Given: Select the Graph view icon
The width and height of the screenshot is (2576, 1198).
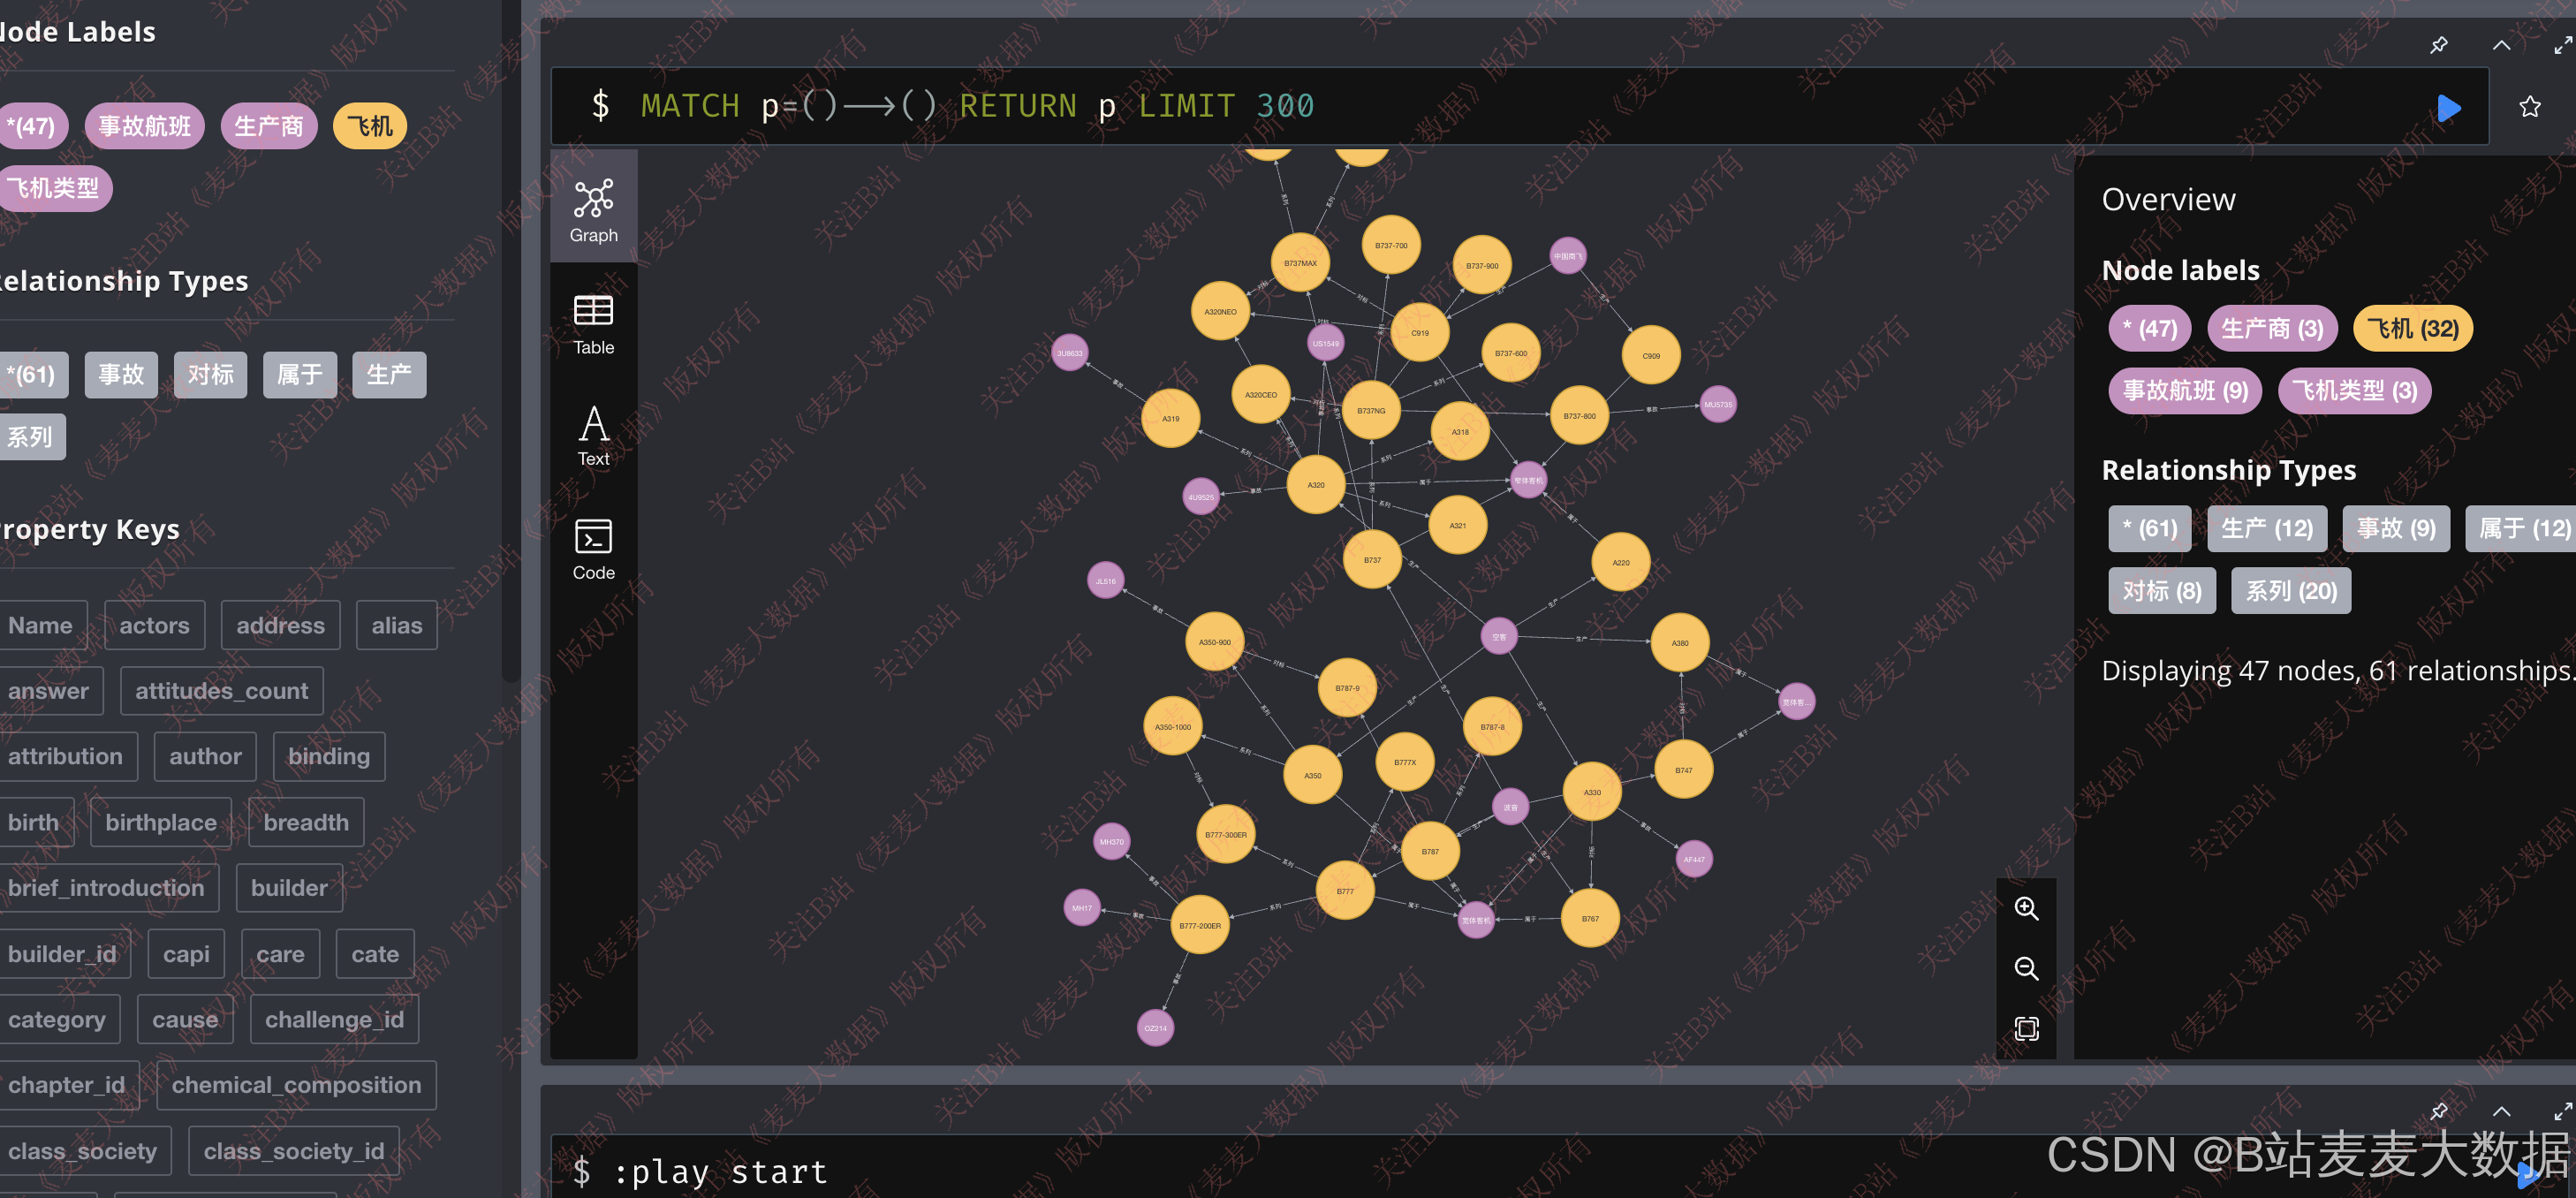Looking at the screenshot, I should (x=593, y=210).
